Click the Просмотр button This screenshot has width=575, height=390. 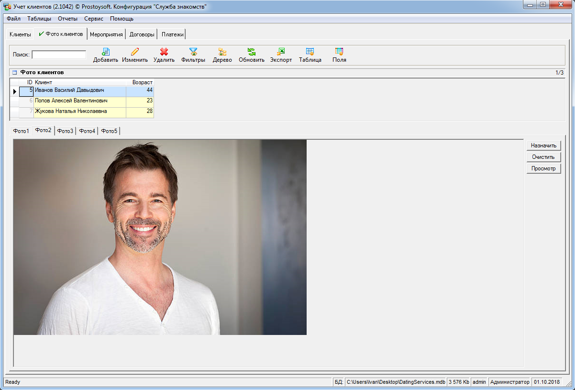543,168
